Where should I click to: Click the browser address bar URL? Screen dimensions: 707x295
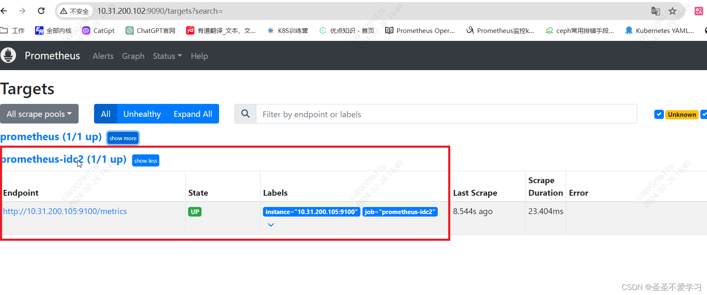160,11
